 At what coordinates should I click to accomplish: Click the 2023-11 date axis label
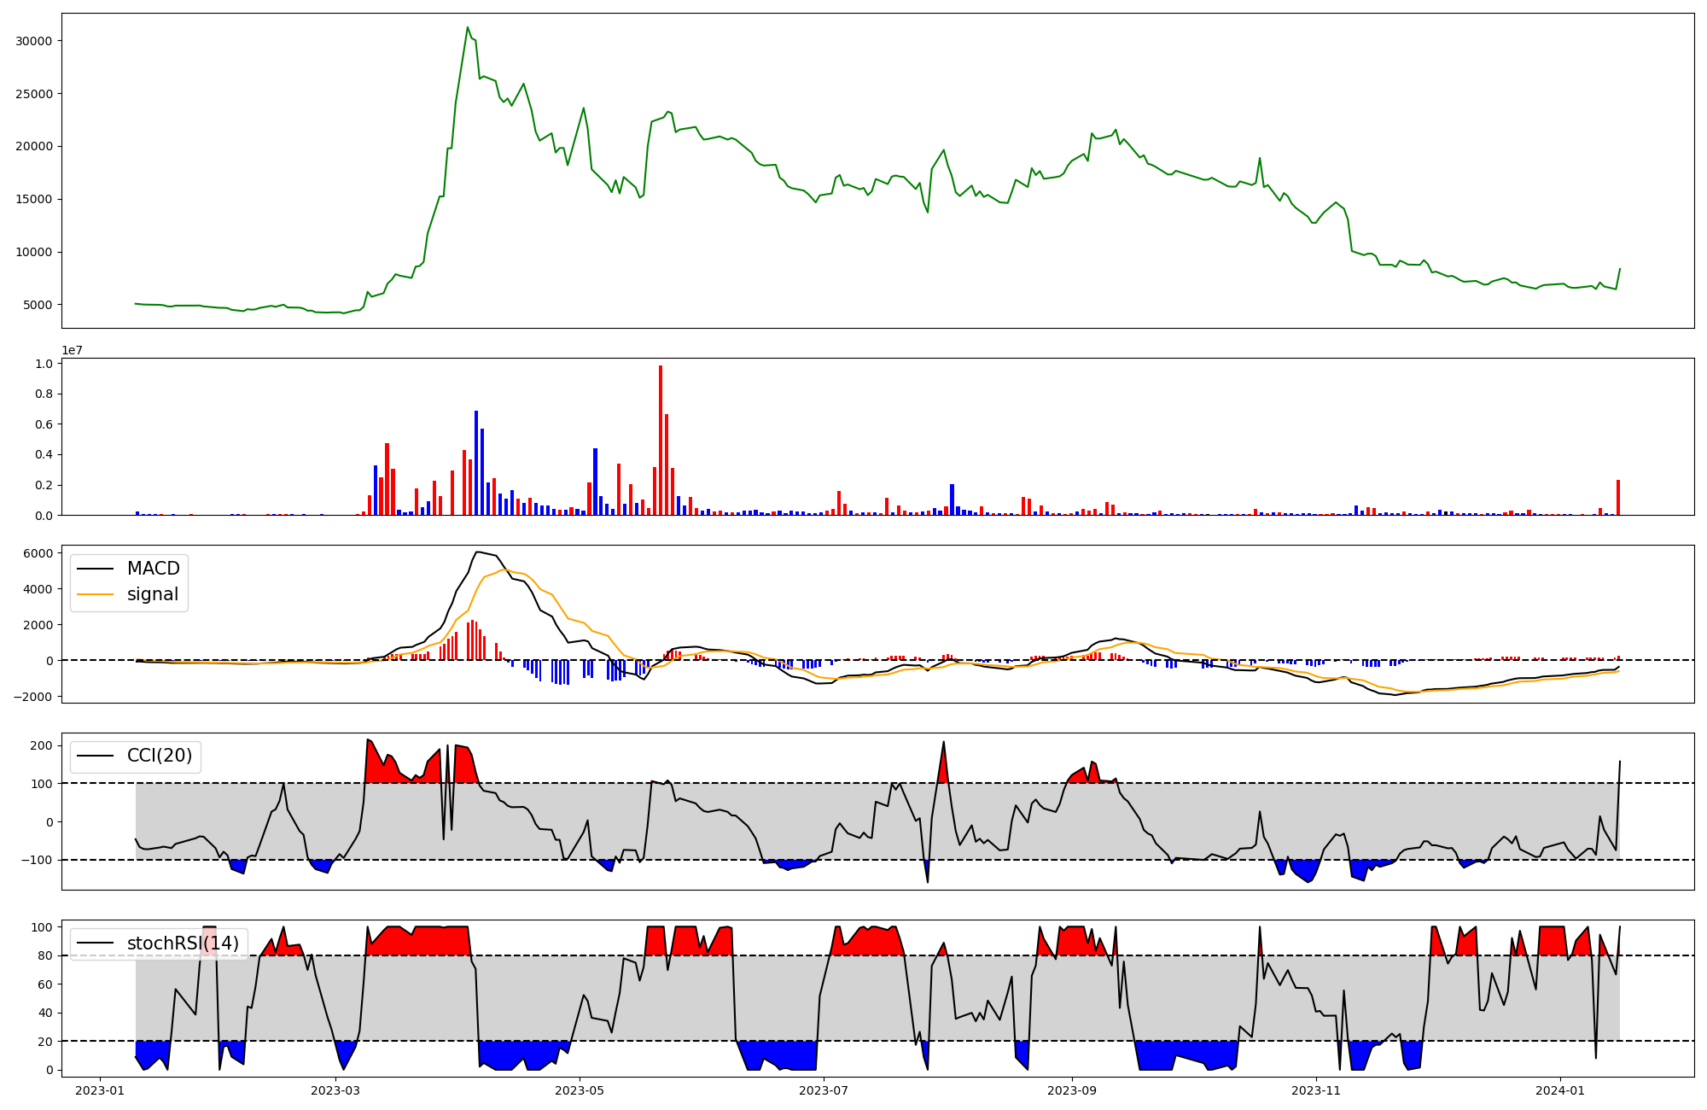(1316, 1090)
